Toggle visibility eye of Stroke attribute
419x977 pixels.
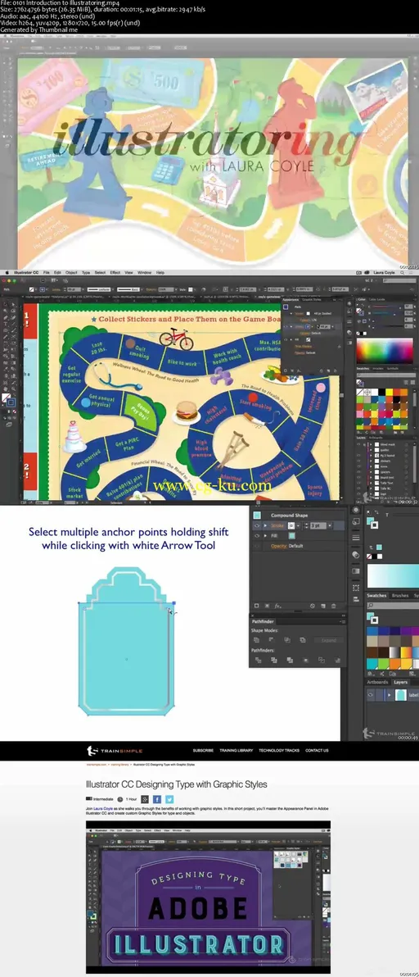[257, 525]
